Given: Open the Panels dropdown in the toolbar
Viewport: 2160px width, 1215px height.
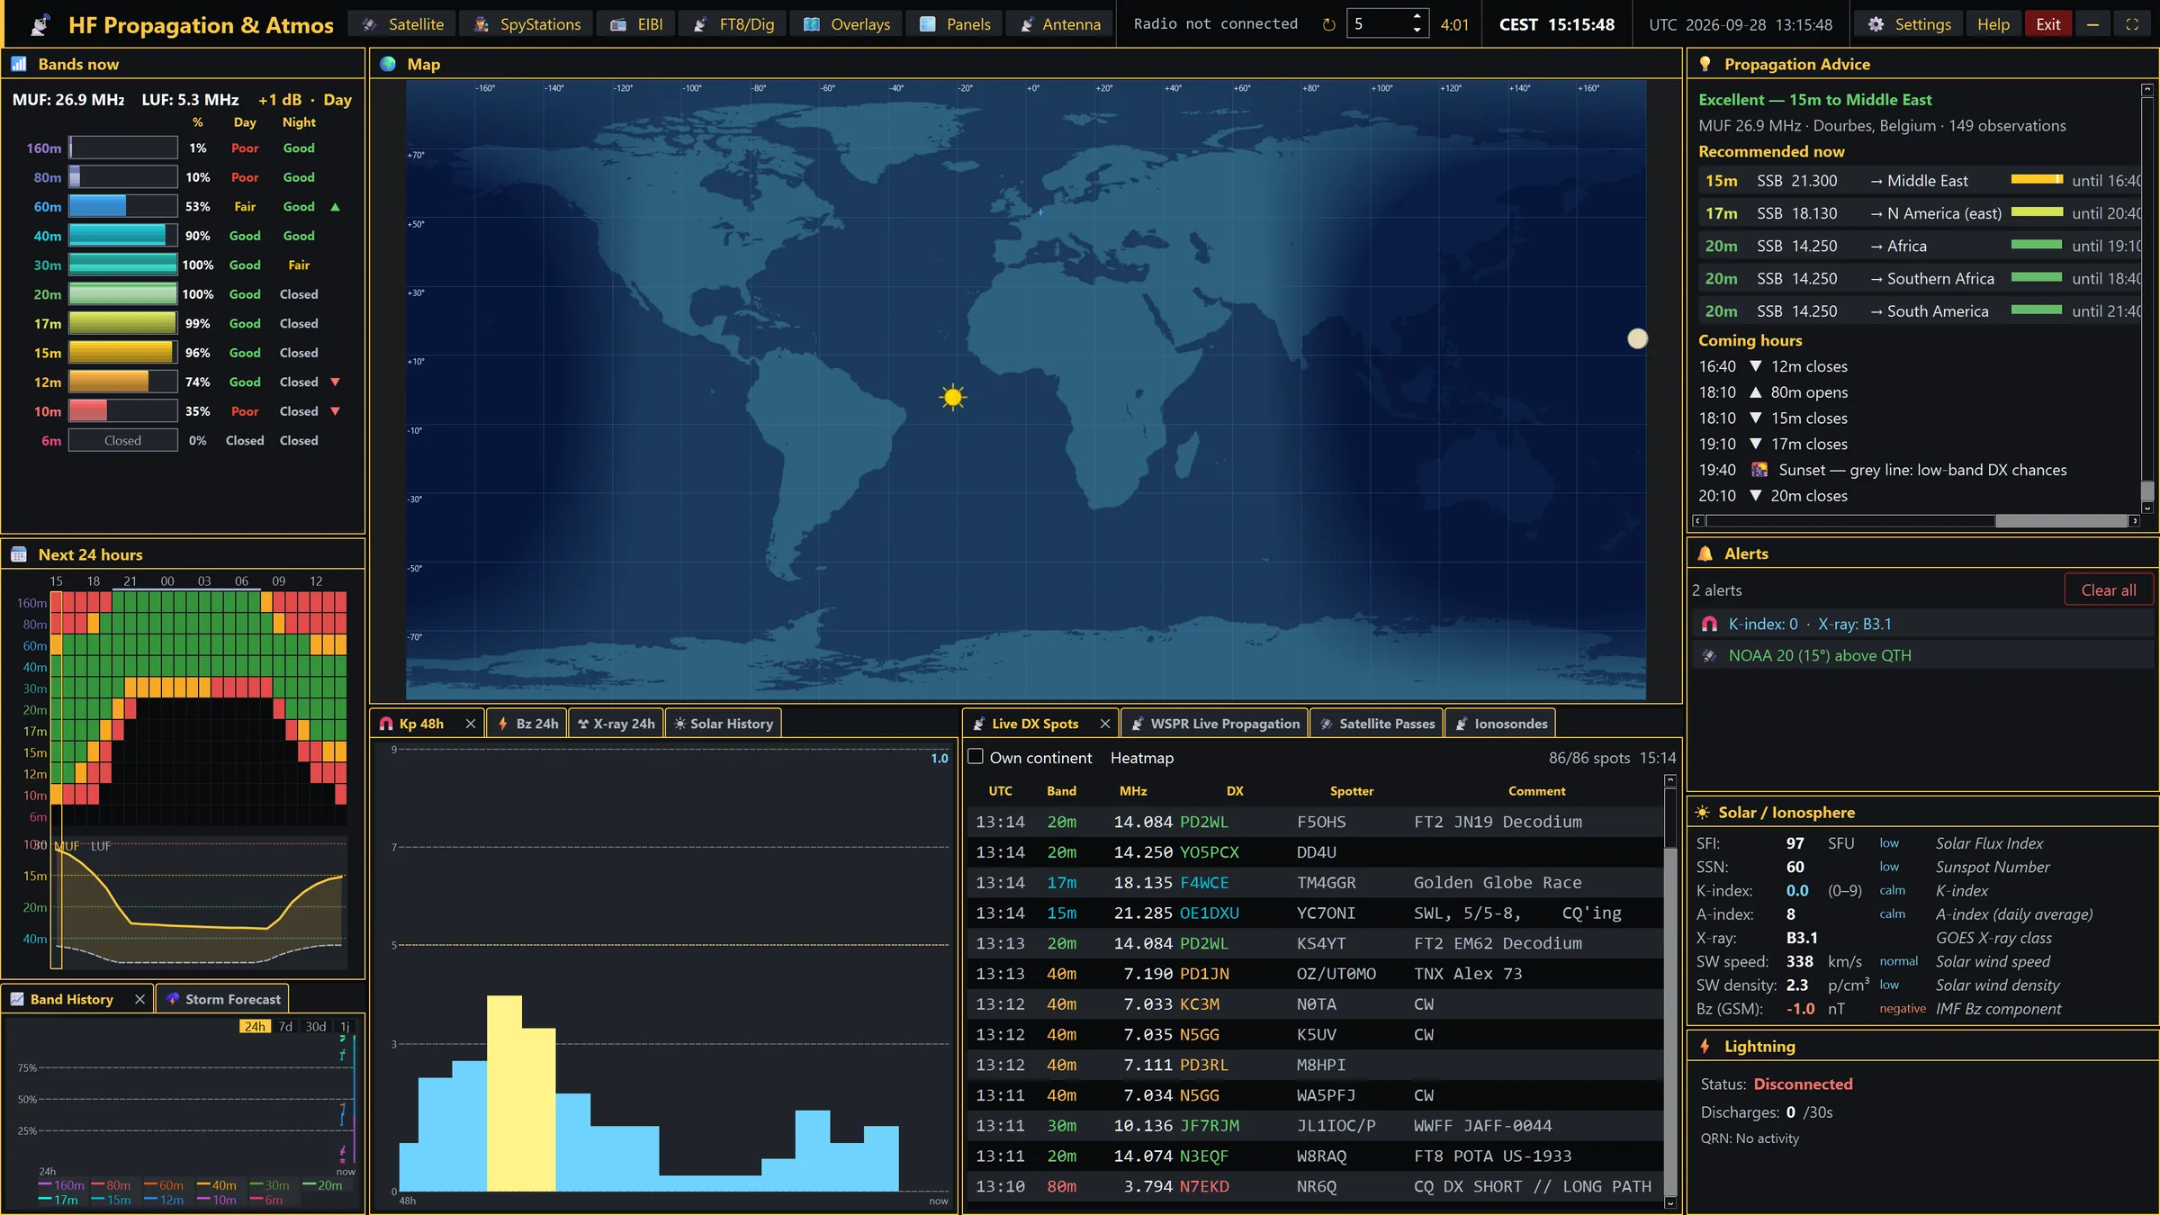Looking at the screenshot, I should (955, 24).
